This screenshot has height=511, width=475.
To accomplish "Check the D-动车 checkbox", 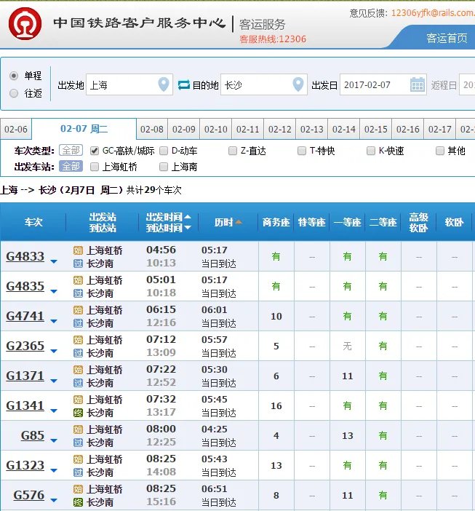I will click(164, 151).
